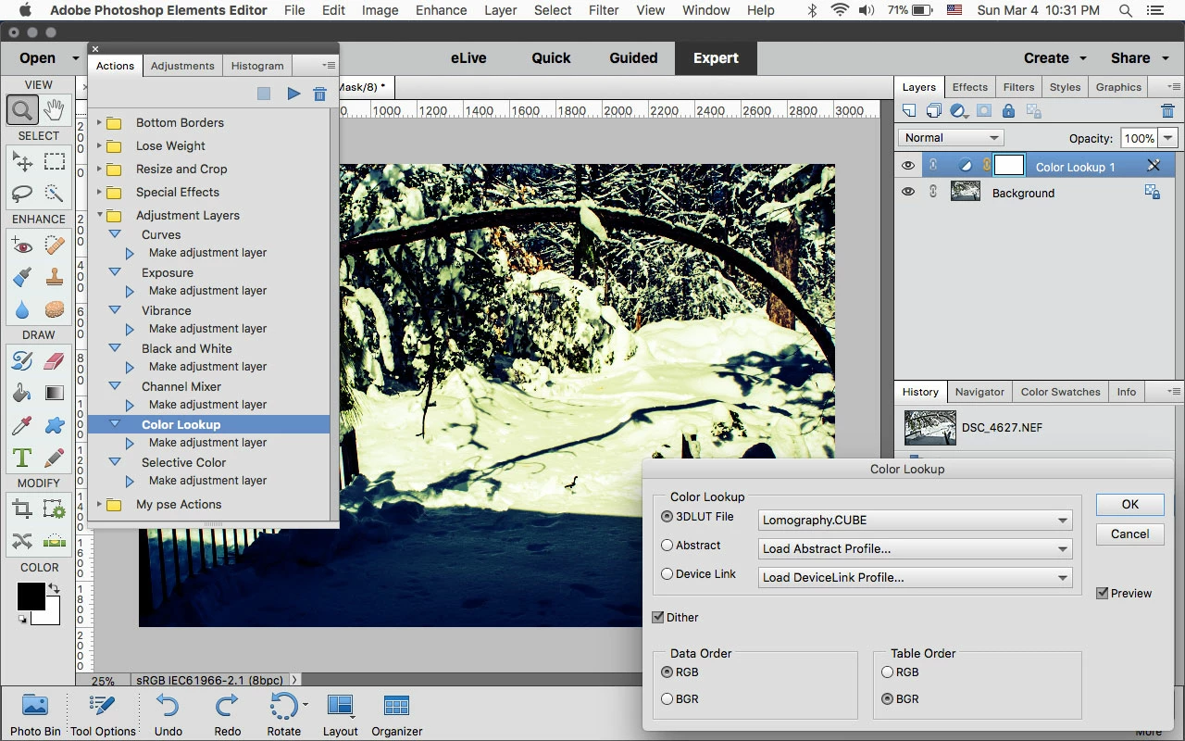
Task: Select the Paint Bucket tool
Action: pos(22,393)
